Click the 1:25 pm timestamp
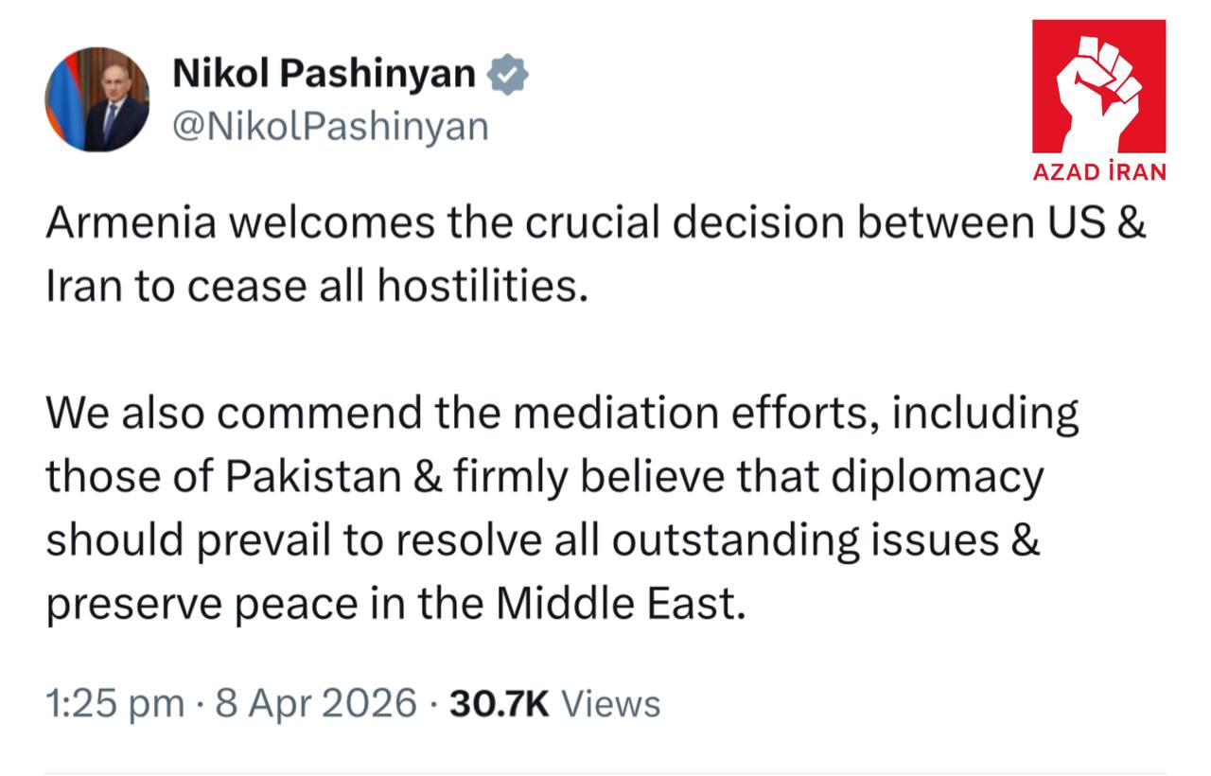Image resolution: width=1211 pixels, height=776 pixels. (115, 704)
